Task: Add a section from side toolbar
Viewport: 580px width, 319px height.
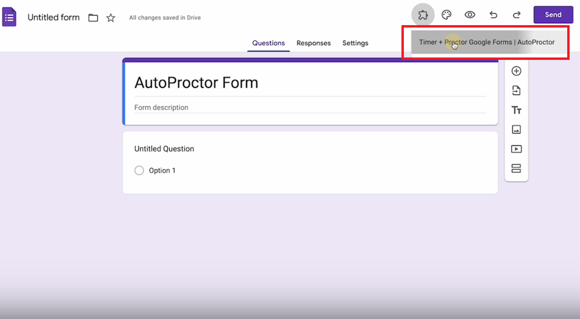Action: [x=516, y=168]
